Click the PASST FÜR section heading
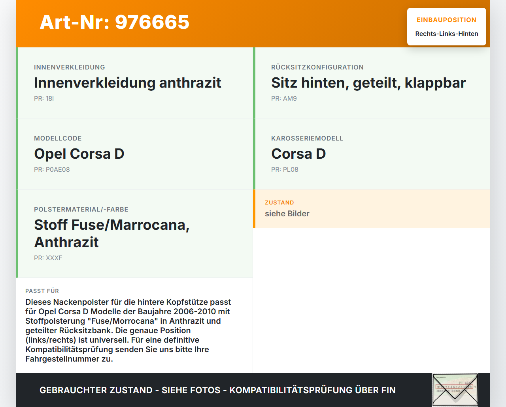Image resolution: width=506 pixels, height=407 pixels. (x=42, y=291)
